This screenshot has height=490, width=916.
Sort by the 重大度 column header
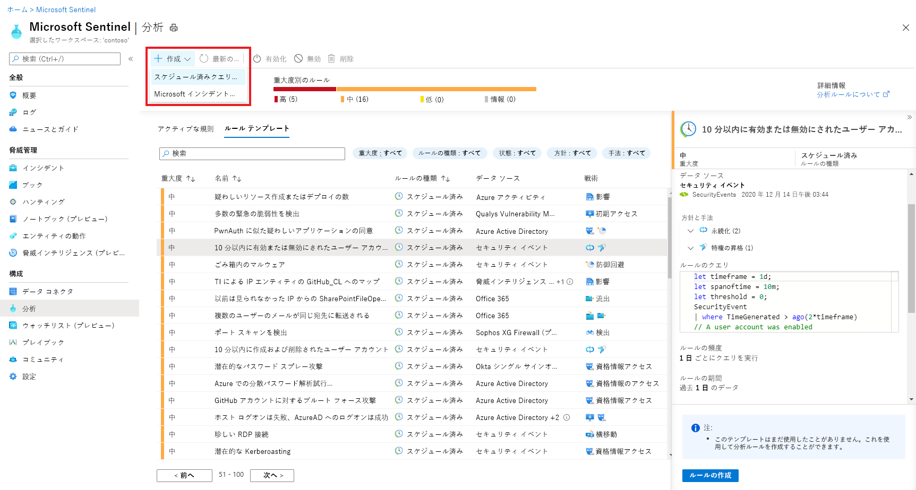pyautogui.click(x=178, y=179)
